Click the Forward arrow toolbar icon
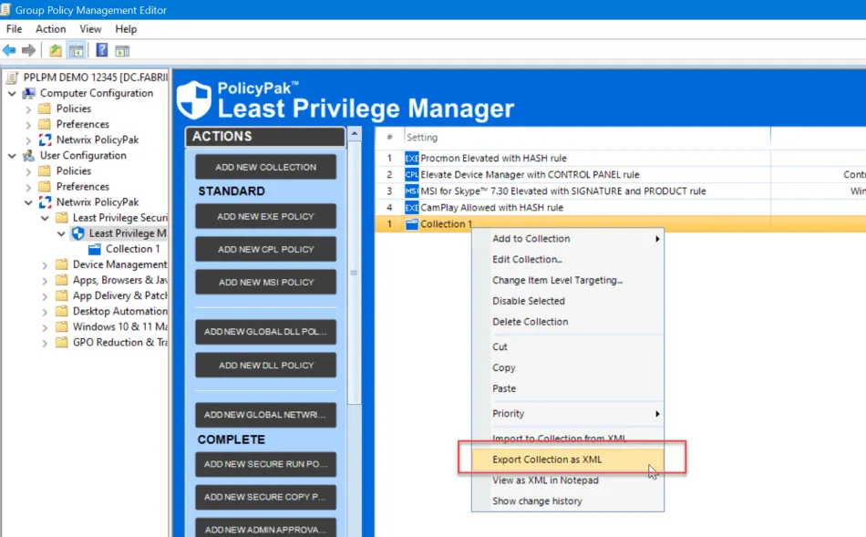Image resolution: width=866 pixels, height=537 pixels. click(28, 50)
